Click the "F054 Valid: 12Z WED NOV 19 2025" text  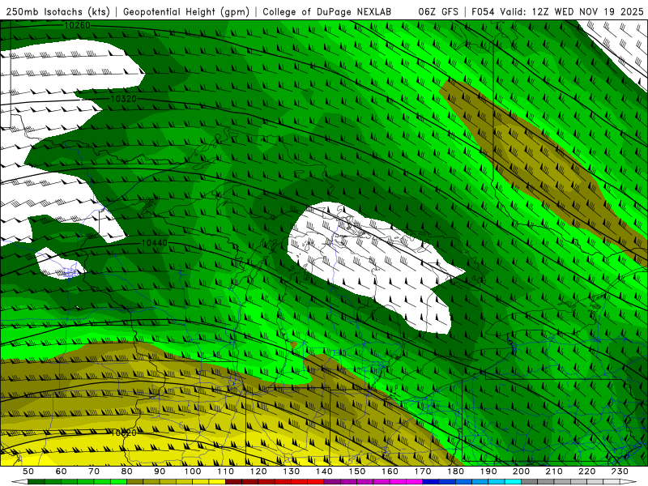[557, 12]
